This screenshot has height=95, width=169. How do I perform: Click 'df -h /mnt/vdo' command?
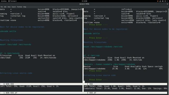92,56
